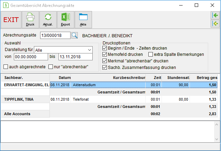Click the 2,83 total amount cell

(x=204, y=114)
